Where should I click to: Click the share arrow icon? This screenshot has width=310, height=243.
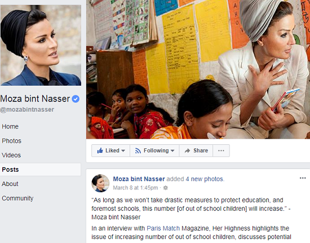click(x=187, y=151)
